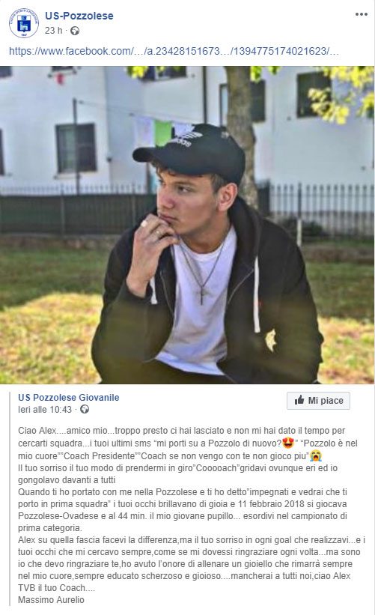Click the crying emoji after 'non gioco piu'
The width and height of the screenshot is (375, 615).
(x=315, y=456)
